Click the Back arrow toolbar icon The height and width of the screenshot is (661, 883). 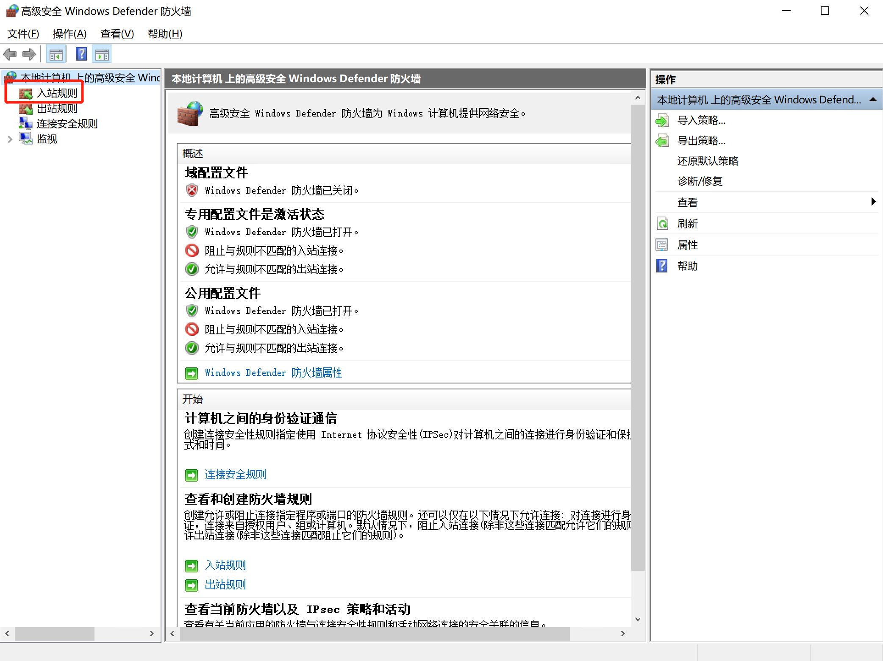click(x=10, y=54)
